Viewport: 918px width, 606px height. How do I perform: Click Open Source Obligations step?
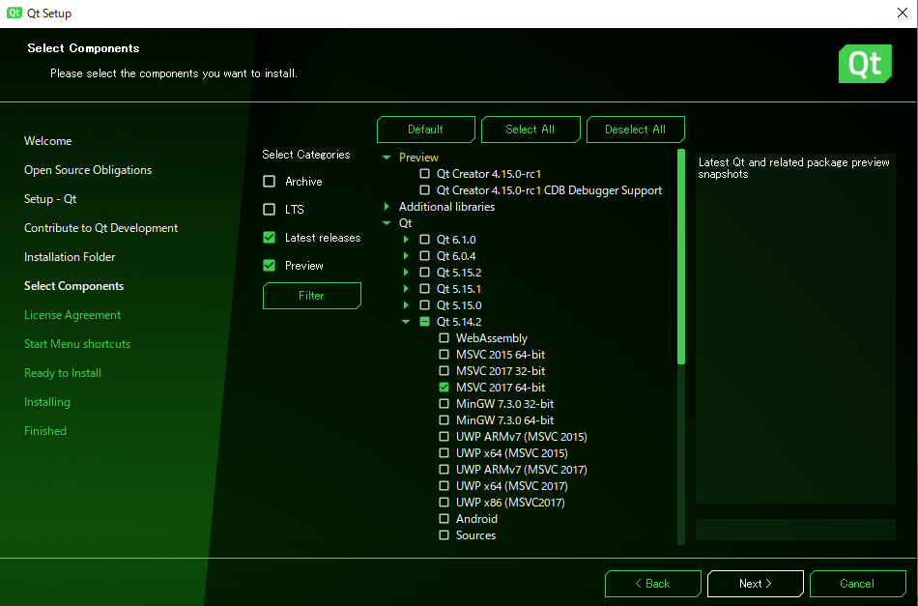tap(88, 170)
